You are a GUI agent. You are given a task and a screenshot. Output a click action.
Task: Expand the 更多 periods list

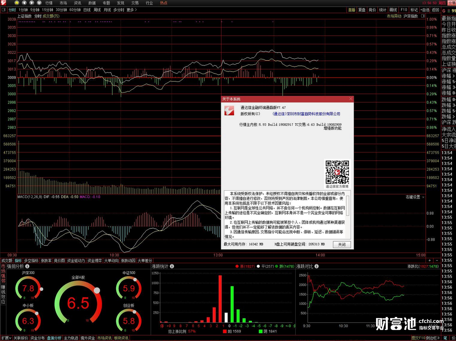click(x=132, y=10)
